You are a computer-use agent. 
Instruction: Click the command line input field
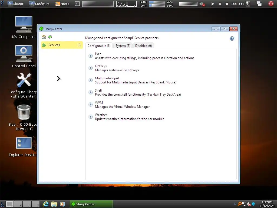(98, 4)
